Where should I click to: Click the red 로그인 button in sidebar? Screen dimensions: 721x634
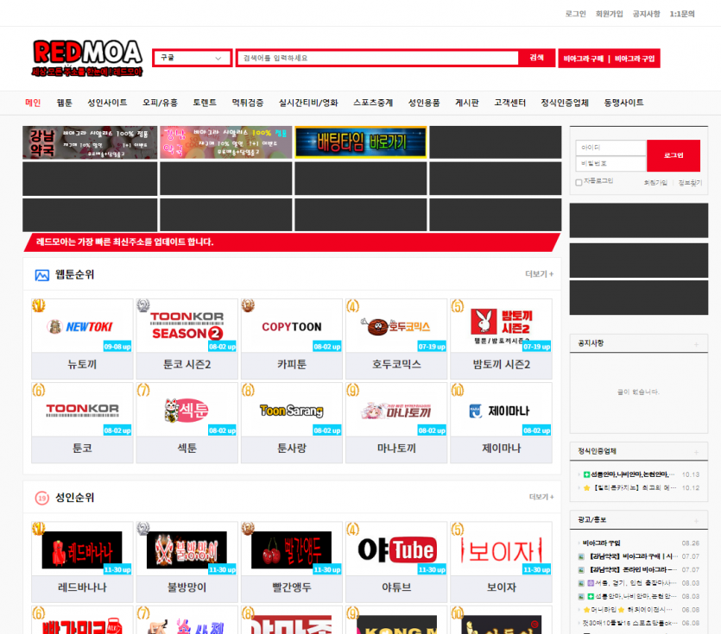click(674, 156)
